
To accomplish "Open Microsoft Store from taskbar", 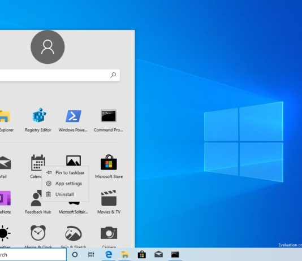I will click(142, 254).
